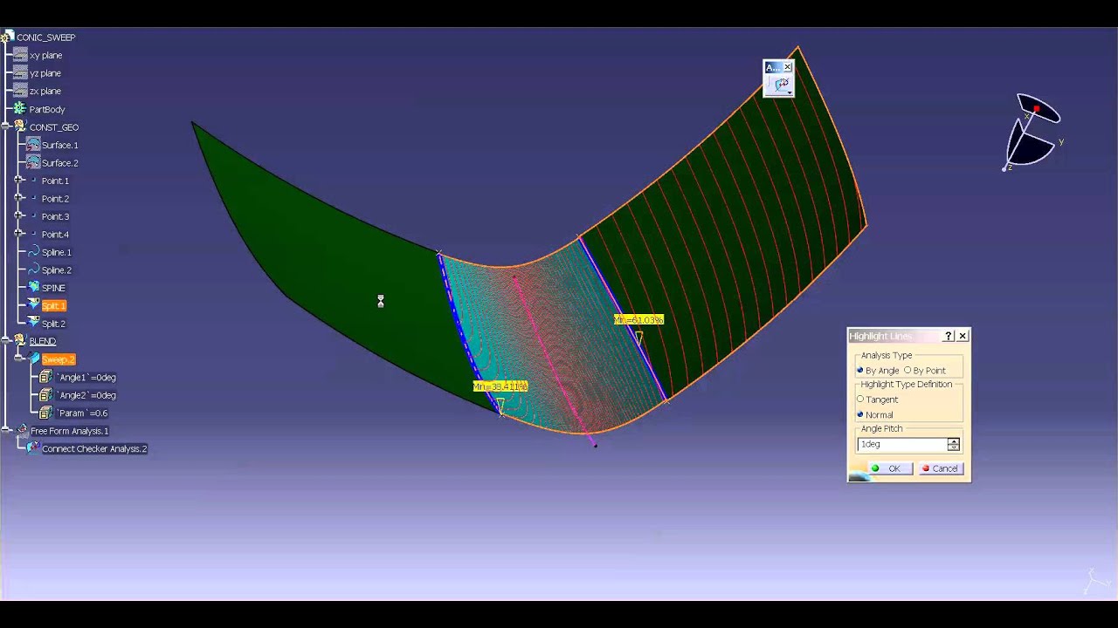Click the SPINE feature icon
The width and height of the screenshot is (1118, 628).
[33, 288]
